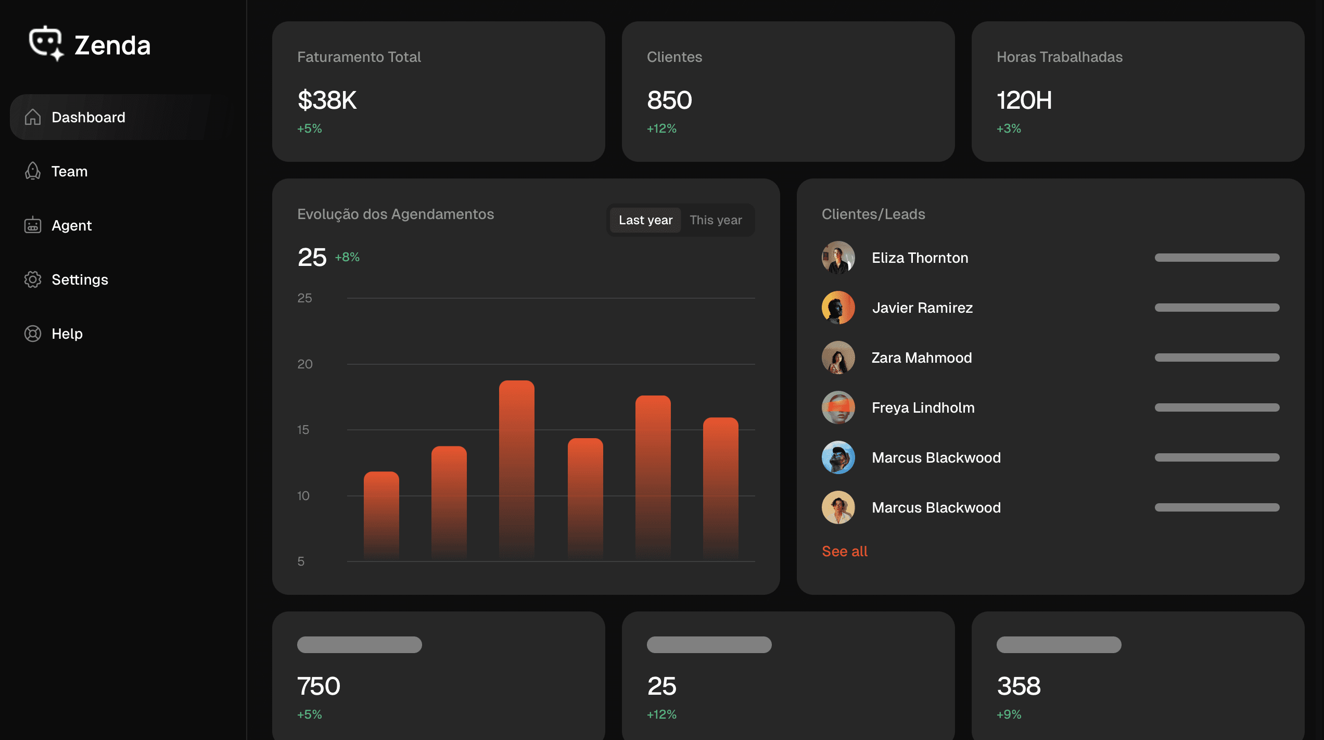Click the progress bar beside Zara Mahmood
The image size is (1324, 740).
[x=1217, y=358]
